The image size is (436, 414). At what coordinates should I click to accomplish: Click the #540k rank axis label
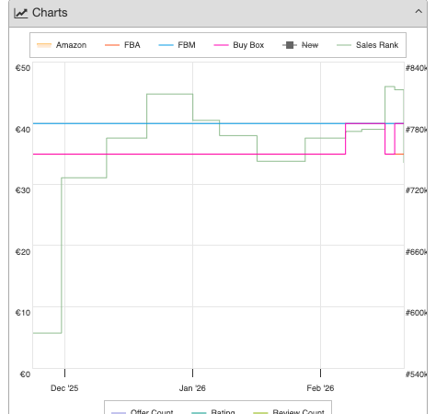[416, 374]
